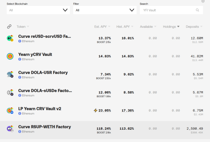Image resolution: width=210 pixels, height=142 pixels.
Task: Type in the YFI Vault search field
Action: [167, 10]
